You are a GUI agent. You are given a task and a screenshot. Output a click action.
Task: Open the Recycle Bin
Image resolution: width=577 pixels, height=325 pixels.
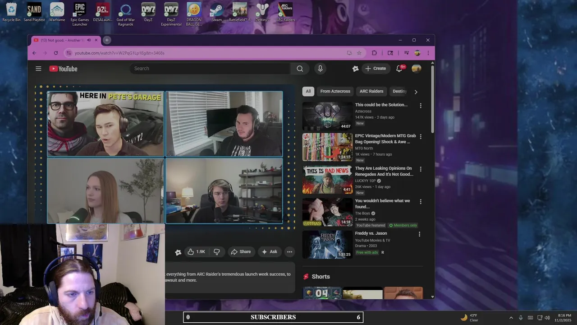[x=11, y=12]
